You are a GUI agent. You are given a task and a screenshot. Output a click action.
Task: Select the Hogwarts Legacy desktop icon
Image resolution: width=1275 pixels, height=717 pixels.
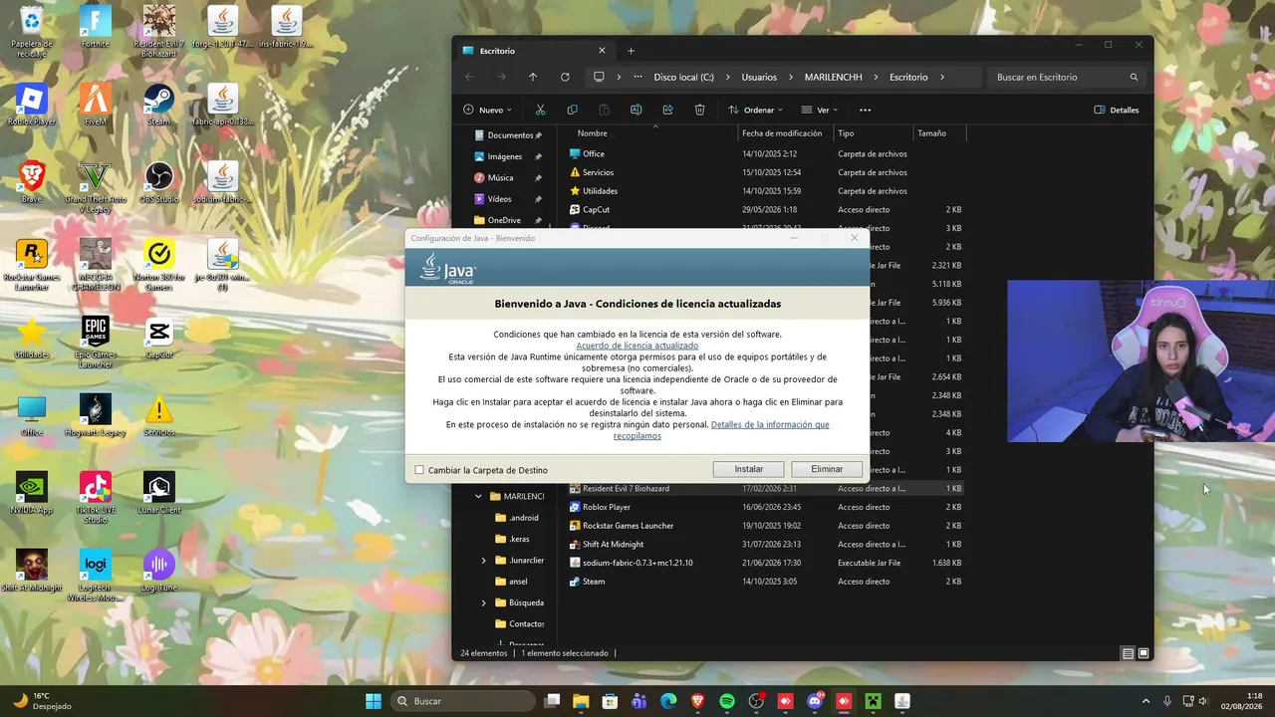[96, 415]
